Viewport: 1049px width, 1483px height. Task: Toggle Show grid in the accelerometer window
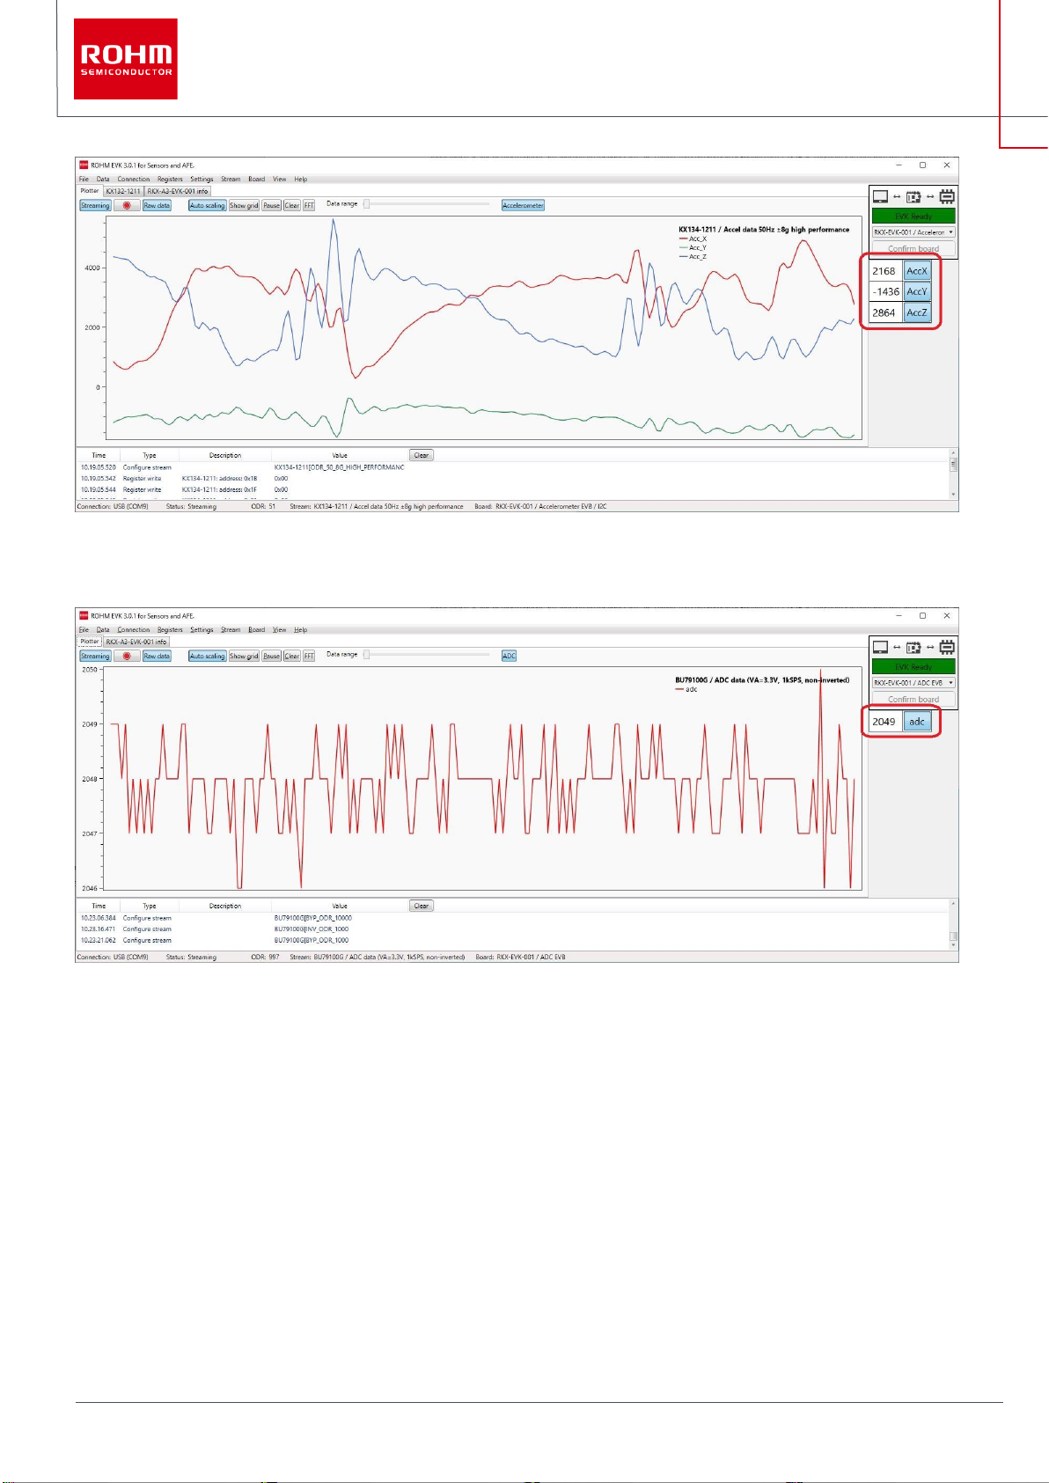coord(244,206)
